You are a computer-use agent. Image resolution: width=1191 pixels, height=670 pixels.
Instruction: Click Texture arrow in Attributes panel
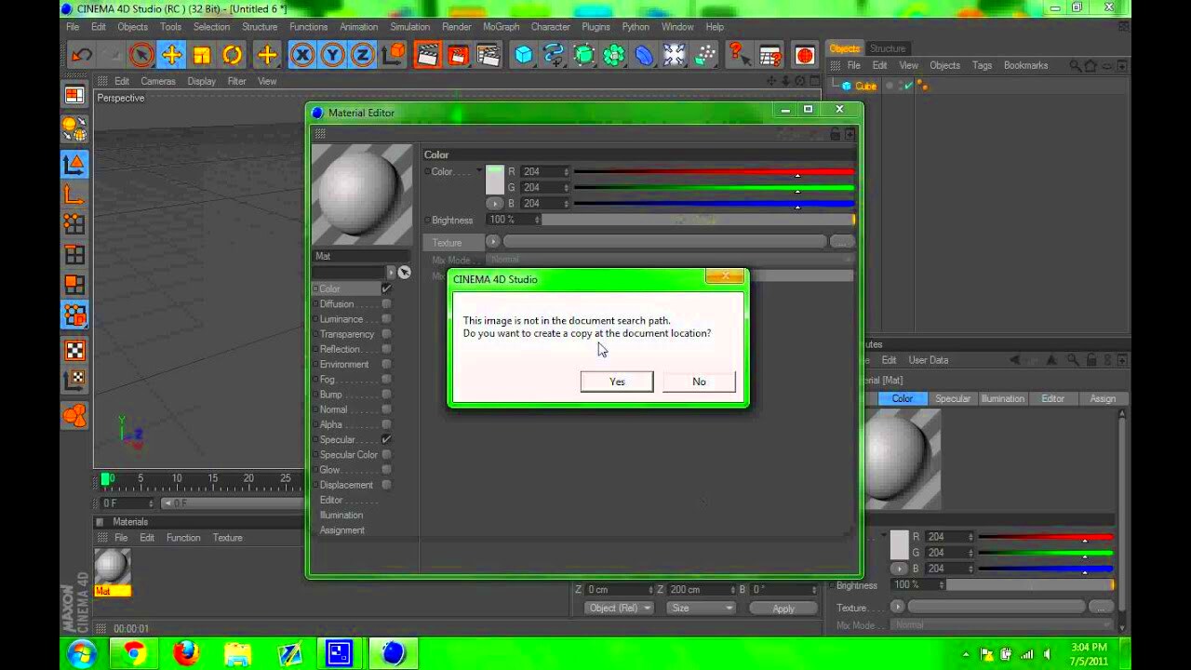pyautogui.click(x=897, y=607)
